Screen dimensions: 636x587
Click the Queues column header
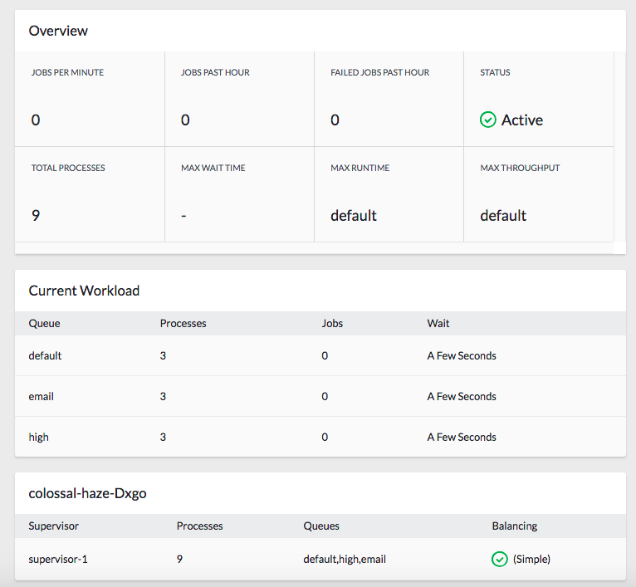321,526
